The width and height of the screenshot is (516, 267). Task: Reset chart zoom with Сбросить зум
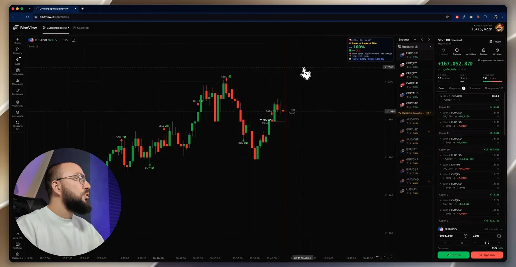click(17, 125)
